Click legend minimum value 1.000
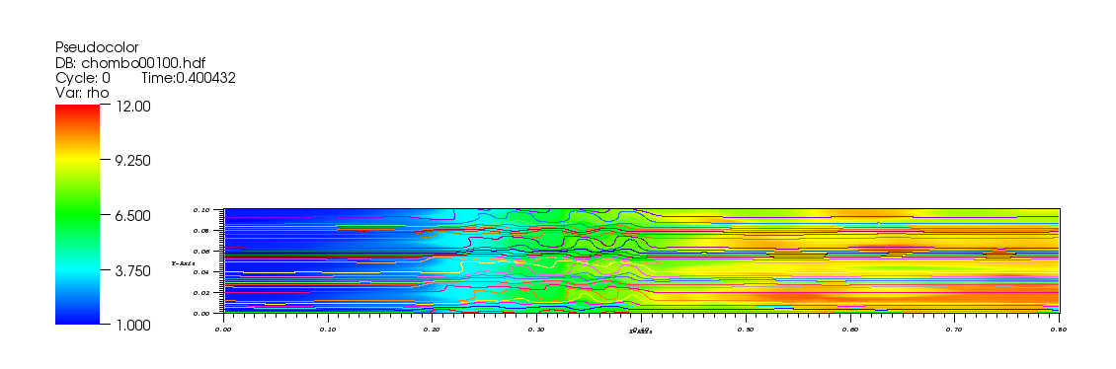 pos(133,325)
